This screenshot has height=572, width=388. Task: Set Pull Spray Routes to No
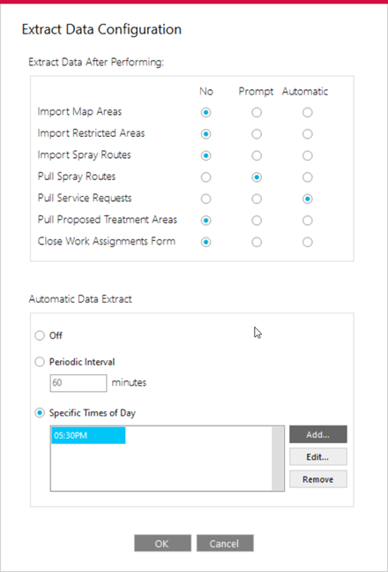[x=205, y=177]
